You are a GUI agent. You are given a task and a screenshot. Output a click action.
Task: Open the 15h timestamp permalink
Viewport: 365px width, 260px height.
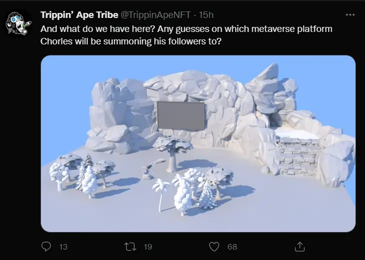click(x=206, y=15)
